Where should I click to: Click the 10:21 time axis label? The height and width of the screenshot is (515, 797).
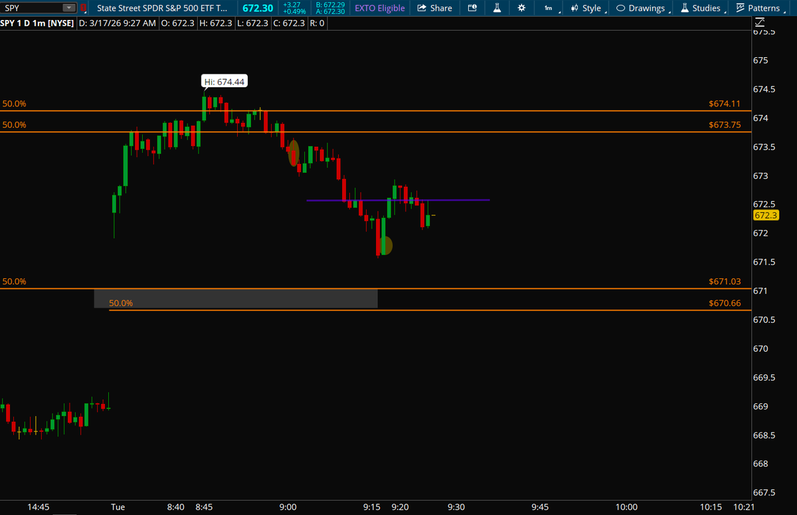coord(743,507)
